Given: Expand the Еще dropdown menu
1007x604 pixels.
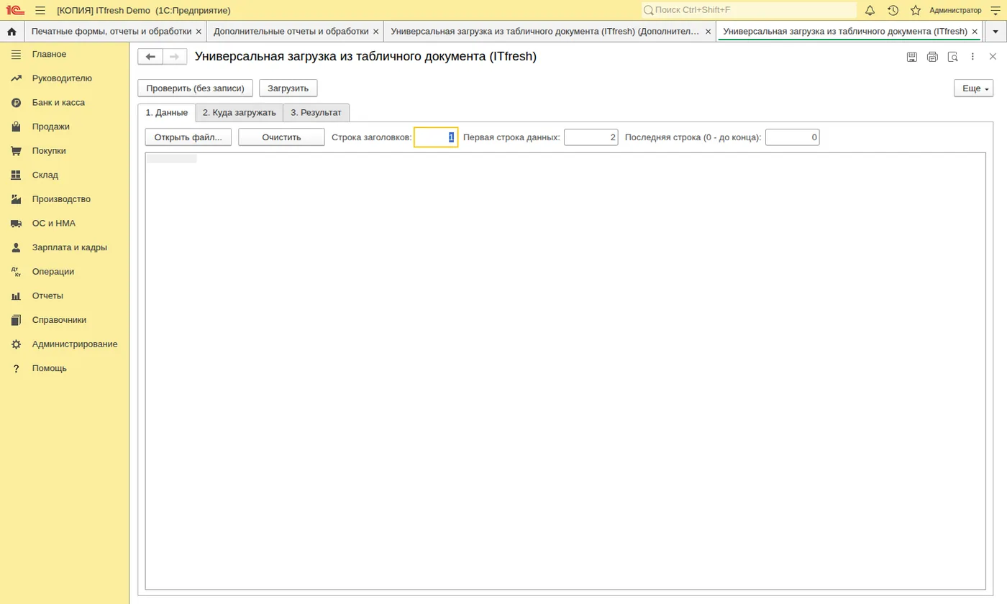Looking at the screenshot, I should (x=973, y=88).
